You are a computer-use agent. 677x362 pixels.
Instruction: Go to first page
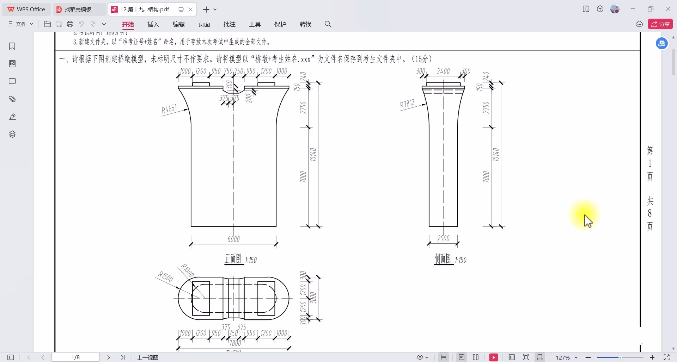point(29,357)
